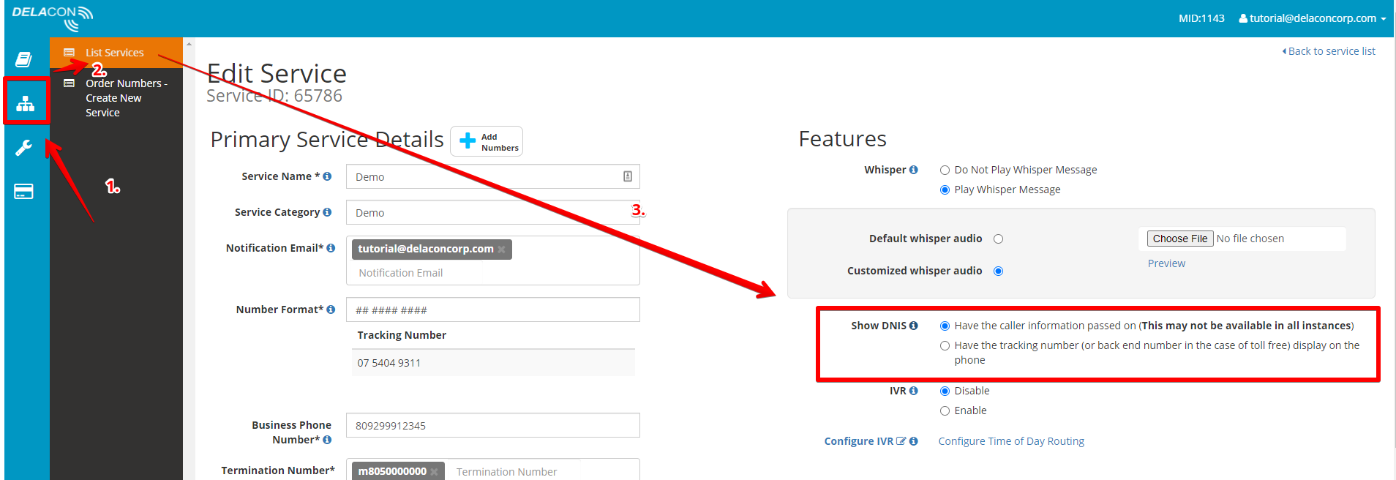The image size is (1396, 480).
Task: Click the List Services list icon
Action: 70,53
